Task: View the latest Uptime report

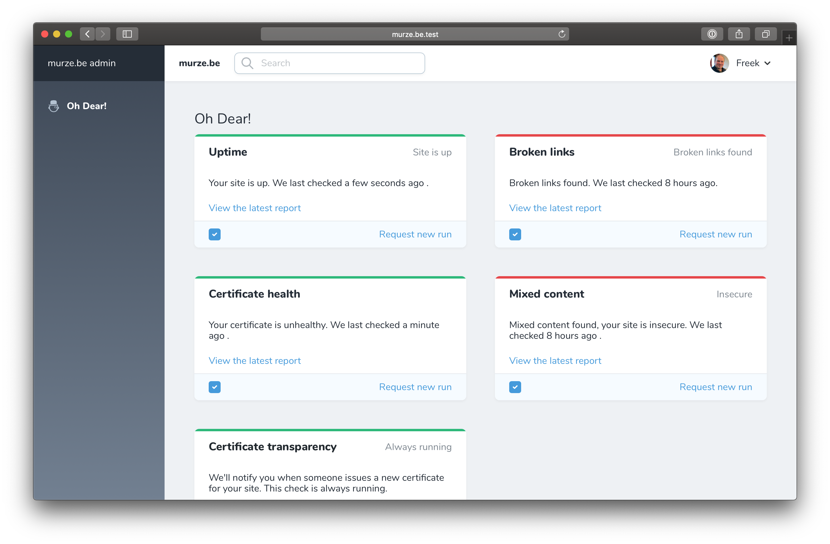Action: [254, 208]
